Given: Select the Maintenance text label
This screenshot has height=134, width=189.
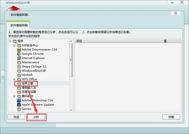Looking at the screenshot, I should coord(30,62).
